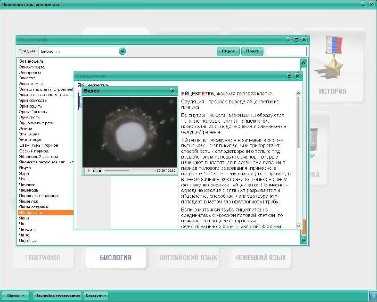Maximize the outer Справочник window
377x302 pixels.
tap(296, 40)
